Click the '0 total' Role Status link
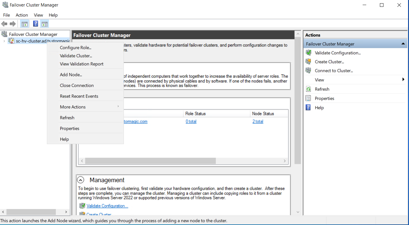Image resolution: width=409 pixels, height=225 pixels. 191,122
